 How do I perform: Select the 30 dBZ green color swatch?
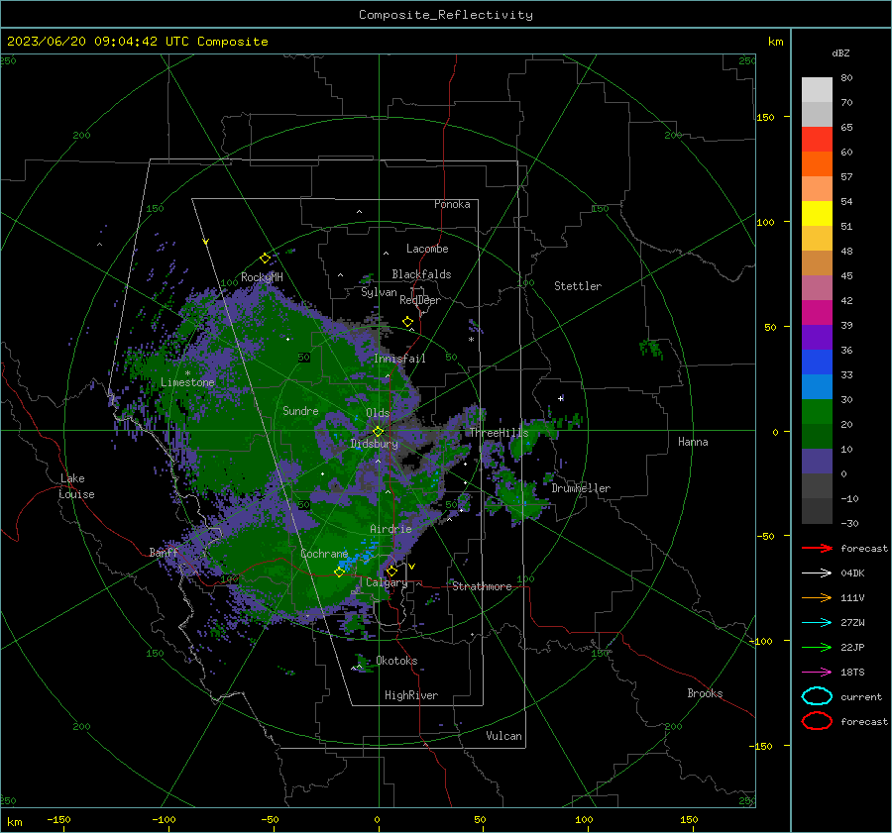coord(817,412)
